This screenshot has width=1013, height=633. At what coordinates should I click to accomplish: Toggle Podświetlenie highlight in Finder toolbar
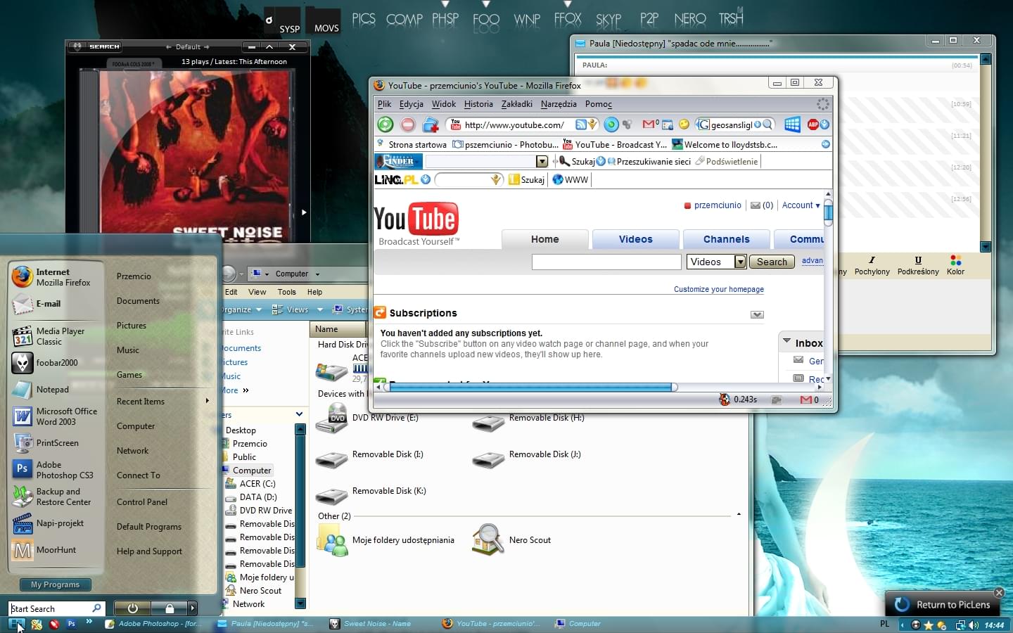pyautogui.click(x=727, y=161)
